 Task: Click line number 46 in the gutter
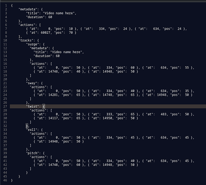click(5, 180)
